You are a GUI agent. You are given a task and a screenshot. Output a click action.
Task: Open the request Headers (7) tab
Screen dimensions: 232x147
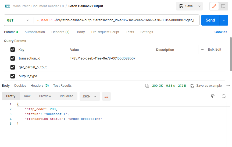60,32
